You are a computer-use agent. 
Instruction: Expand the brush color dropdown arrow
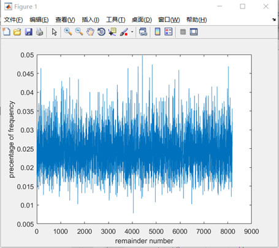coord(132,32)
